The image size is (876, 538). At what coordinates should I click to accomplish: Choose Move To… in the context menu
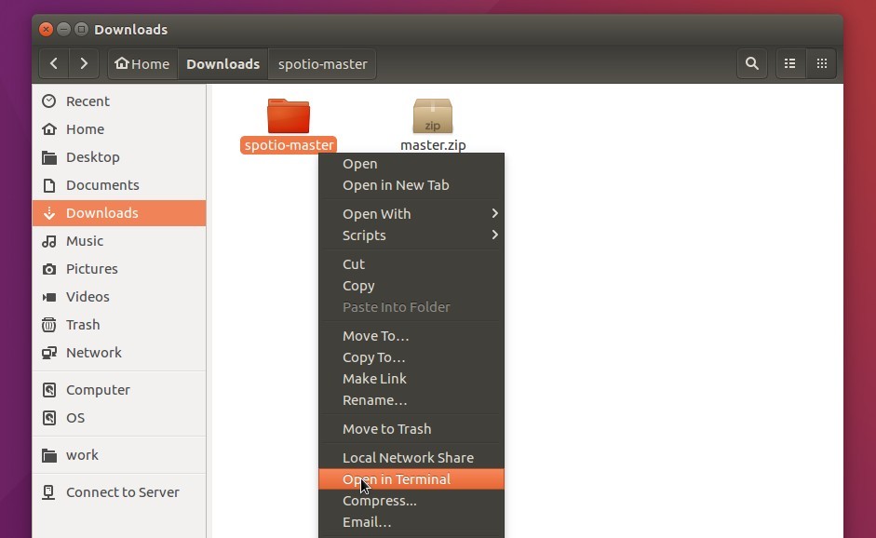tap(411, 336)
